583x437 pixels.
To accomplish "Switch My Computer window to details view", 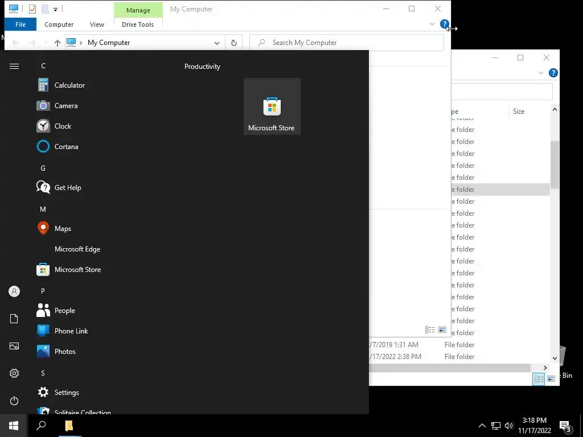I will coord(430,329).
